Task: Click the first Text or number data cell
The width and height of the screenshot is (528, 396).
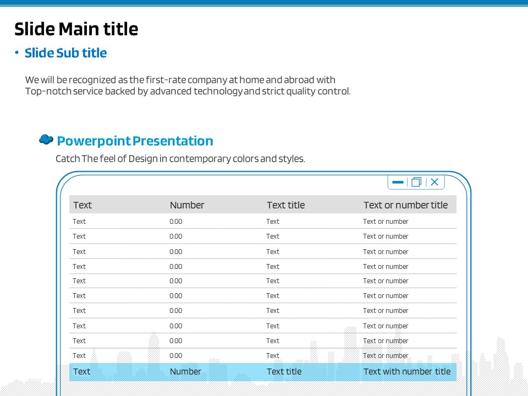Action: point(386,222)
